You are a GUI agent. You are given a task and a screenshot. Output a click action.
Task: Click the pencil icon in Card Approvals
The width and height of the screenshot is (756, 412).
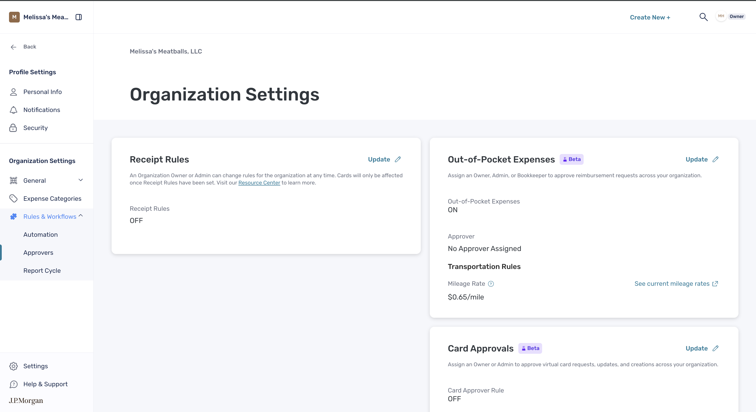[715, 348]
